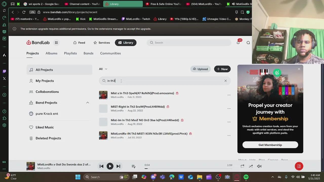This screenshot has height=182, width=324.
Task: Toggle shuffle in the player bar
Action: pyautogui.click(x=251, y=166)
